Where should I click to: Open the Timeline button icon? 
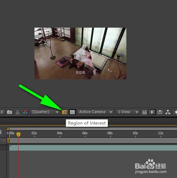point(160,112)
